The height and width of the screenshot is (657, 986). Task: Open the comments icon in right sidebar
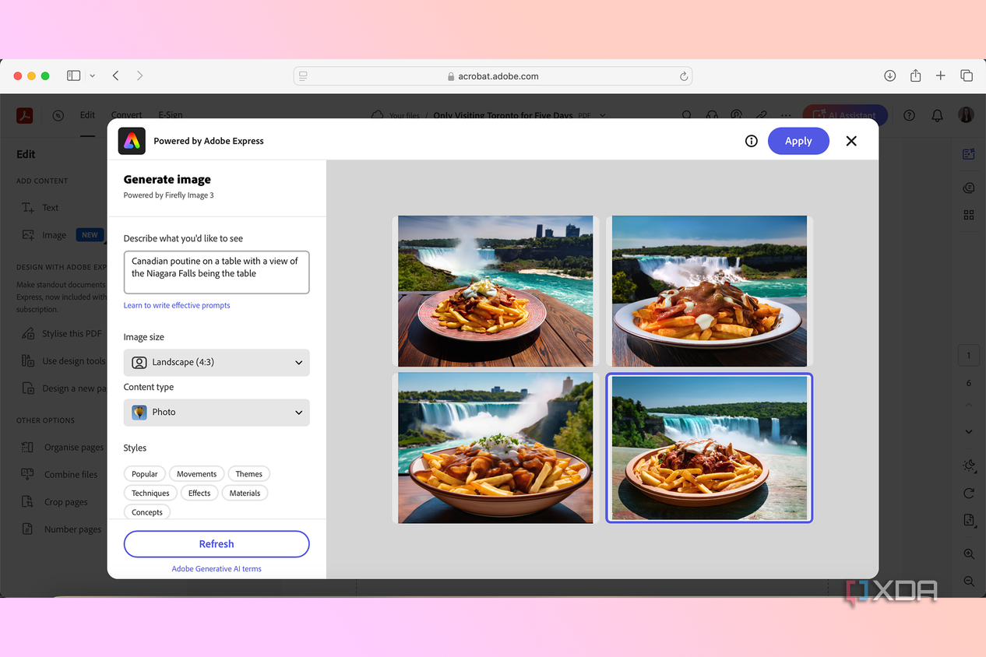pyautogui.click(x=969, y=188)
